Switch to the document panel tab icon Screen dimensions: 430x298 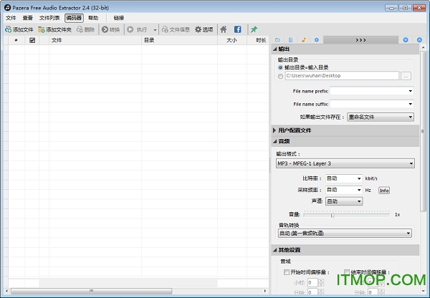[x=291, y=40]
